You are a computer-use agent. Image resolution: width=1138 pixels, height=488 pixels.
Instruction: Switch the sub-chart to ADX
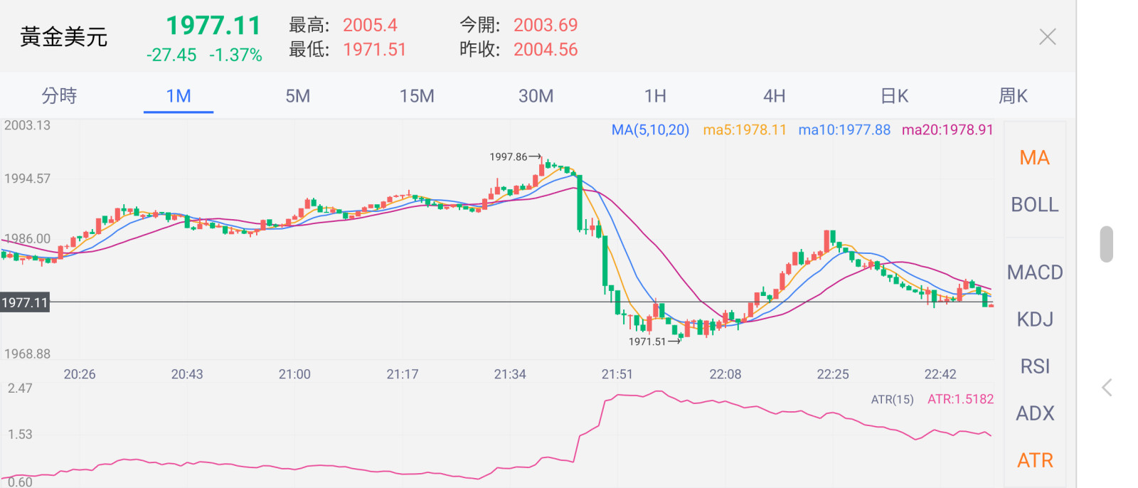pos(1034,413)
